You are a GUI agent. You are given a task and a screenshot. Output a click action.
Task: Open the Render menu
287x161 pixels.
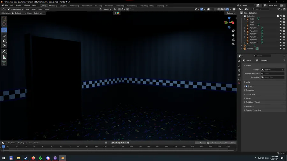(18, 5)
